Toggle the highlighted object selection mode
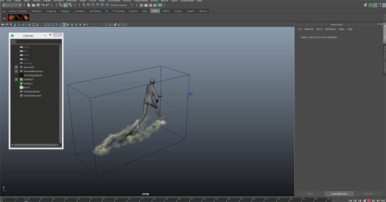This screenshot has height=202, width=386. tap(65, 5)
